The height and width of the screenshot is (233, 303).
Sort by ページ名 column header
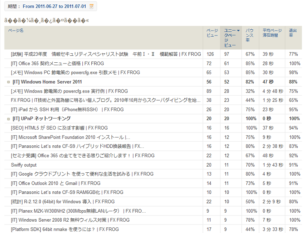coord(16,31)
